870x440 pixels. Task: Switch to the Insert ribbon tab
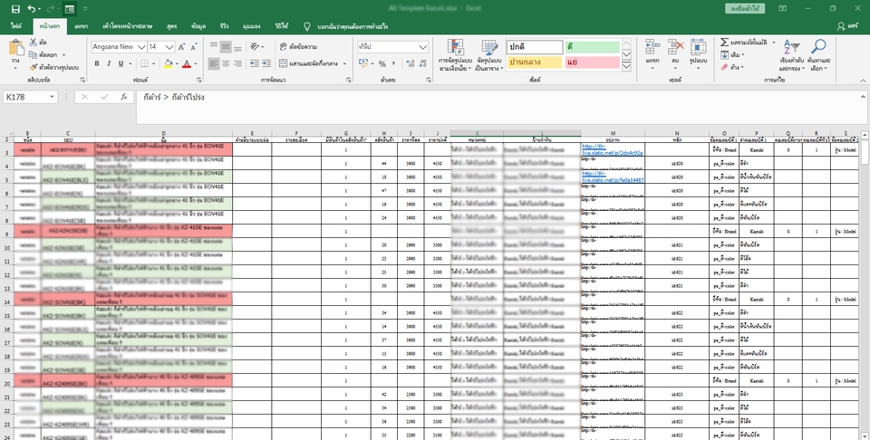82,26
